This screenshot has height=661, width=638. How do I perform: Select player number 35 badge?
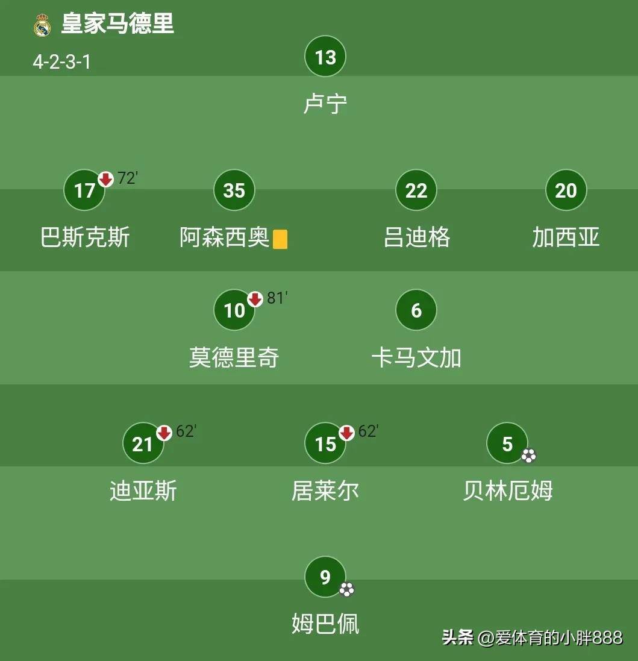tap(234, 190)
